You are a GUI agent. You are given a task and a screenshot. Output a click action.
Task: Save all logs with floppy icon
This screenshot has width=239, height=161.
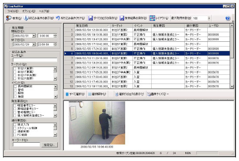[x=90, y=18]
